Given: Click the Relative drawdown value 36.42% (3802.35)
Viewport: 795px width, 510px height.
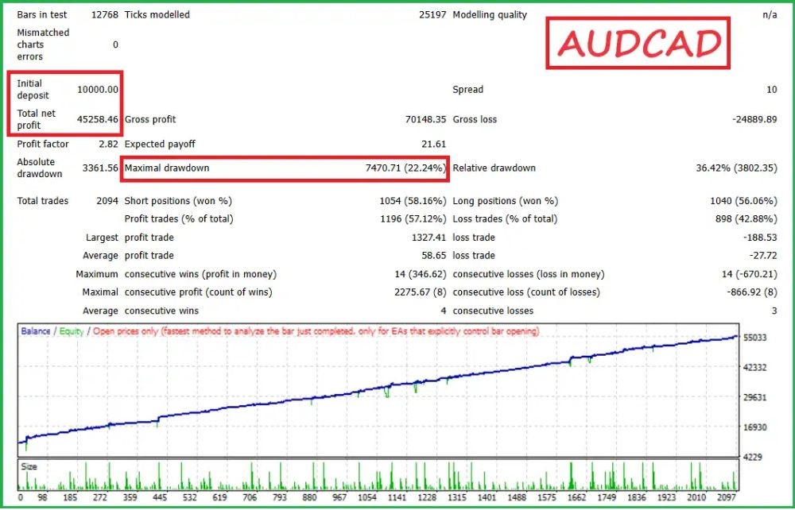Looking at the screenshot, I should (x=736, y=168).
